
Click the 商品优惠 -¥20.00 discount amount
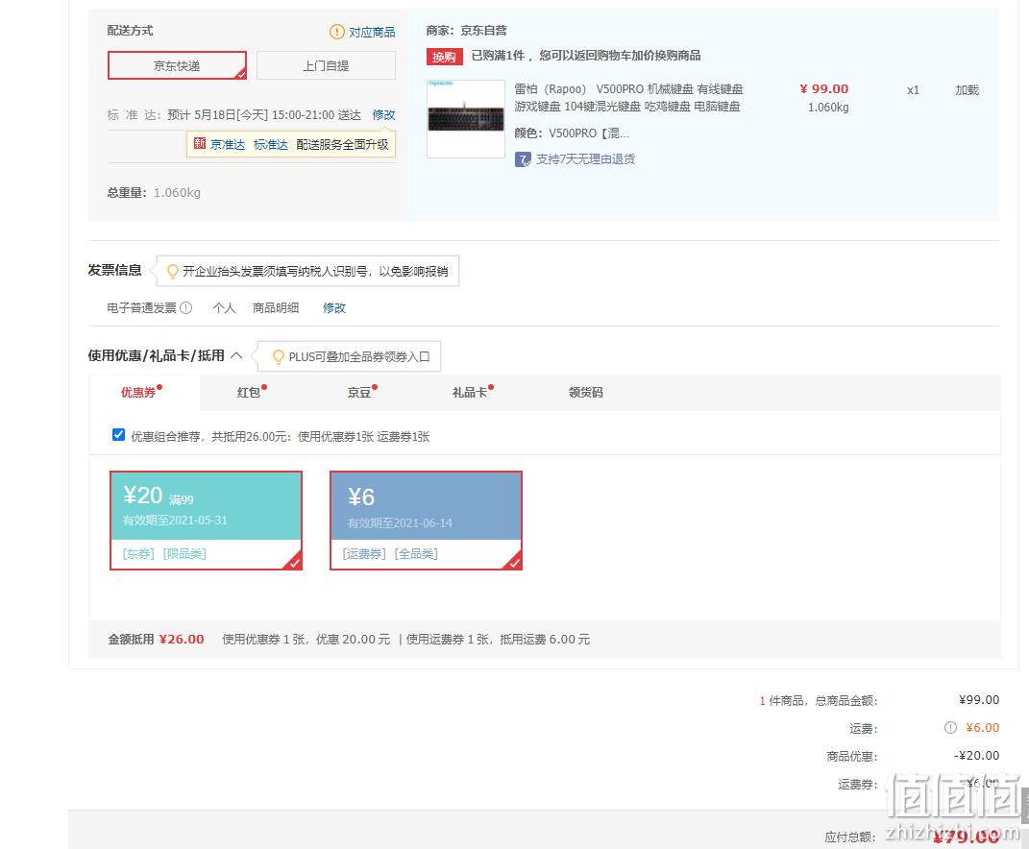coord(976,756)
